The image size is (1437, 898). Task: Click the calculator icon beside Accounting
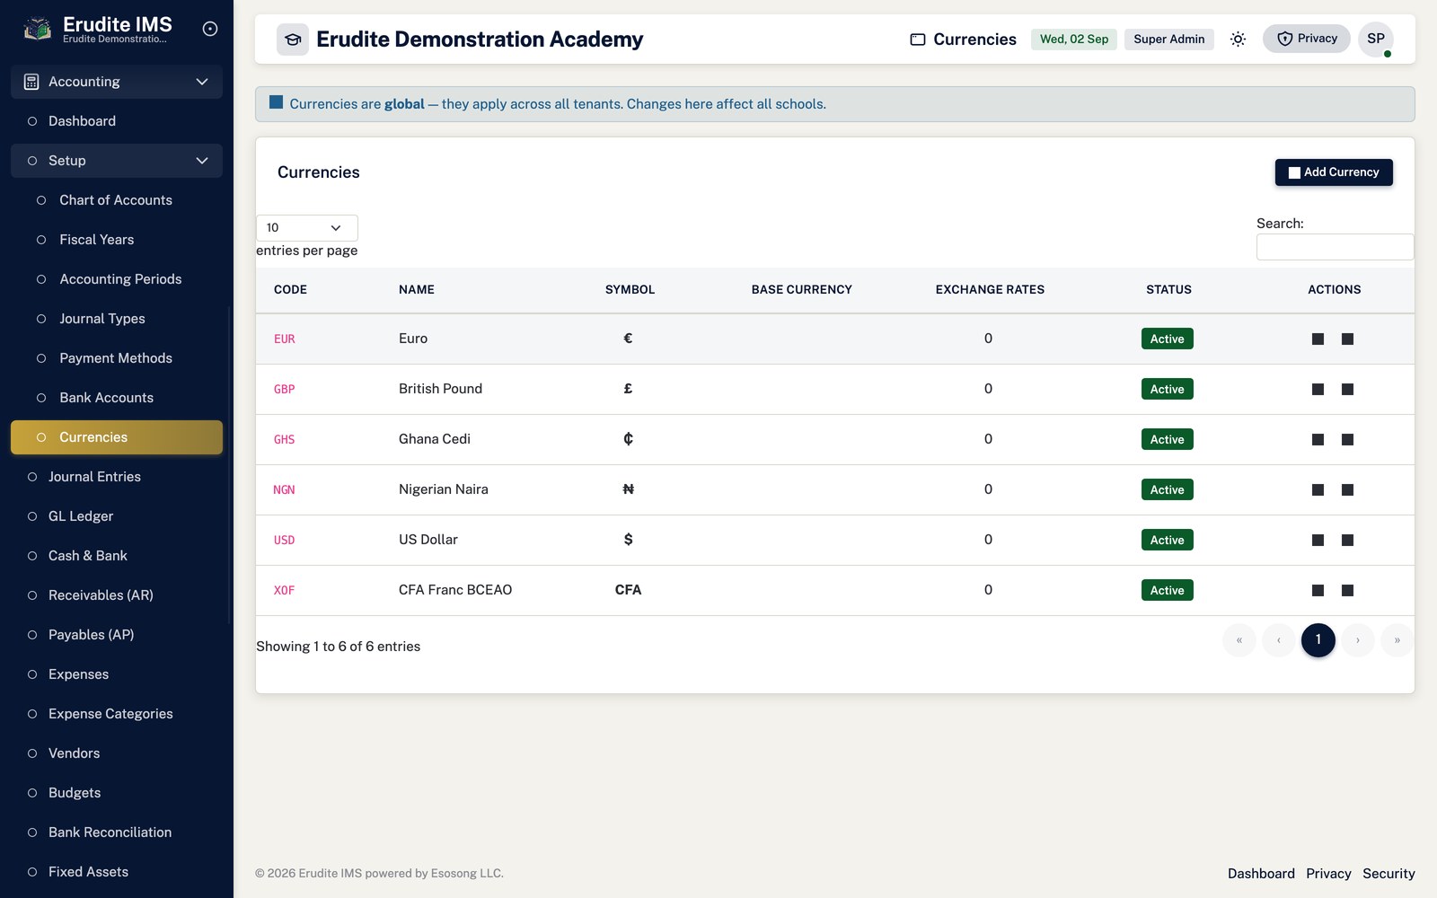pyautogui.click(x=31, y=82)
